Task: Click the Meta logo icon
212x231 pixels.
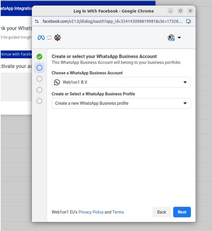Action: click(x=41, y=38)
